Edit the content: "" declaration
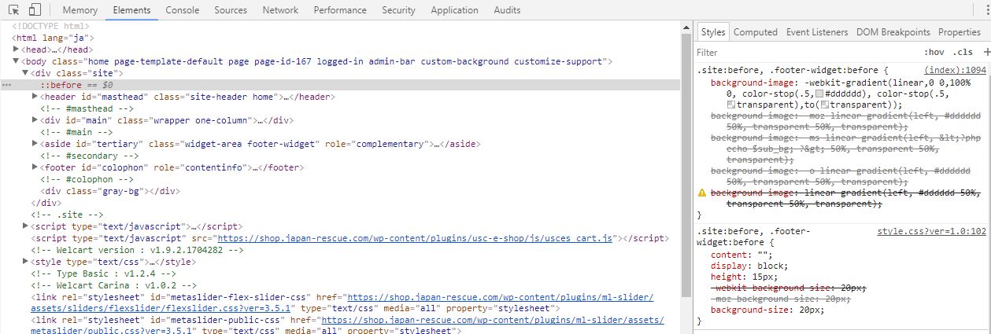 click(x=742, y=255)
